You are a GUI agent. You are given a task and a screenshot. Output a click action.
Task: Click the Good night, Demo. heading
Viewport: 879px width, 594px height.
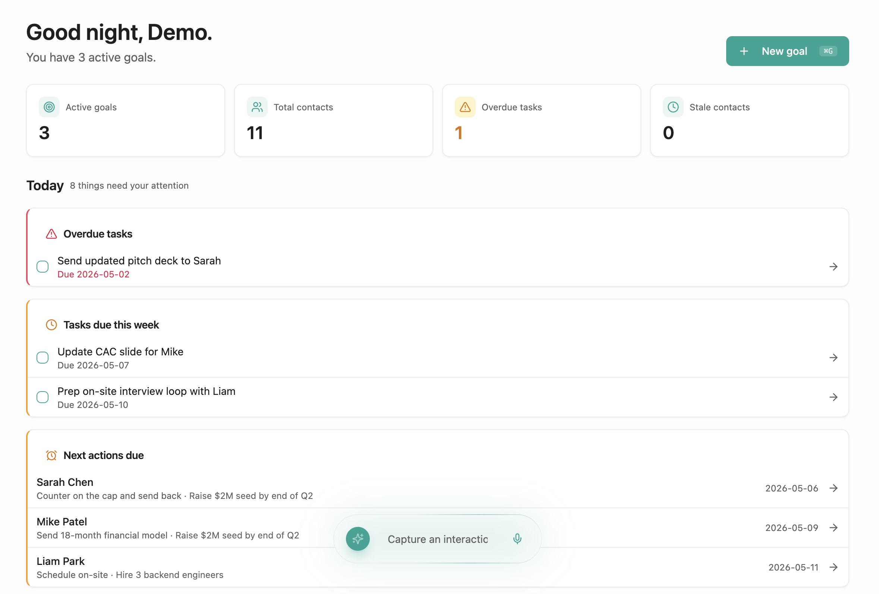pyautogui.click(x=119, y=32)
